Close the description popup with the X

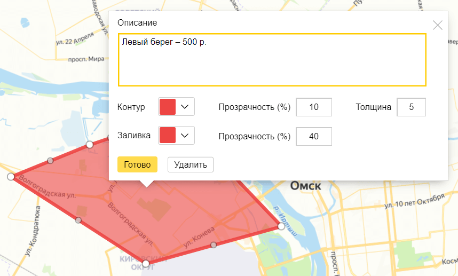[x=437, y=25]
